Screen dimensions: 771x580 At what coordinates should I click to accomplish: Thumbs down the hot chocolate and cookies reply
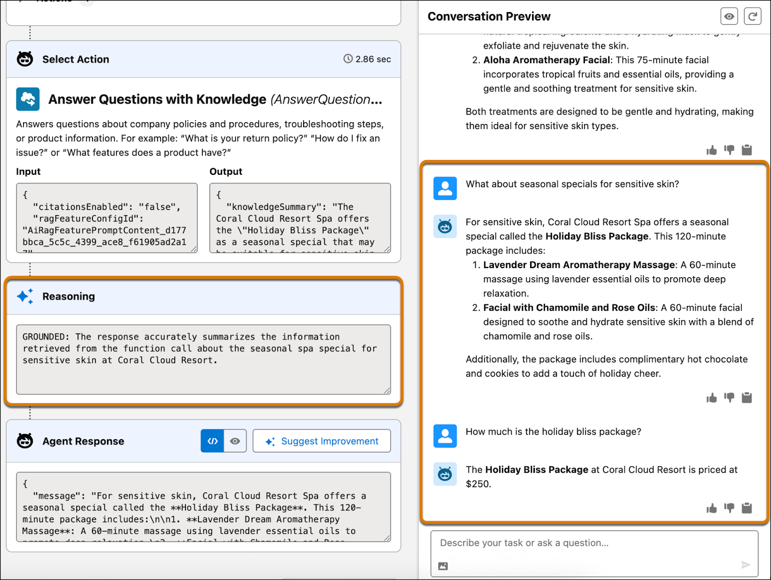(x=729, y=398)
